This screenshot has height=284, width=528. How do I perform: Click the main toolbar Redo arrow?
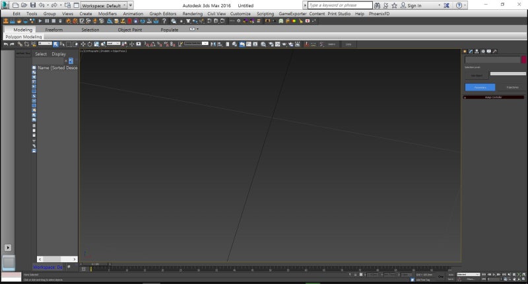(12, 44)
